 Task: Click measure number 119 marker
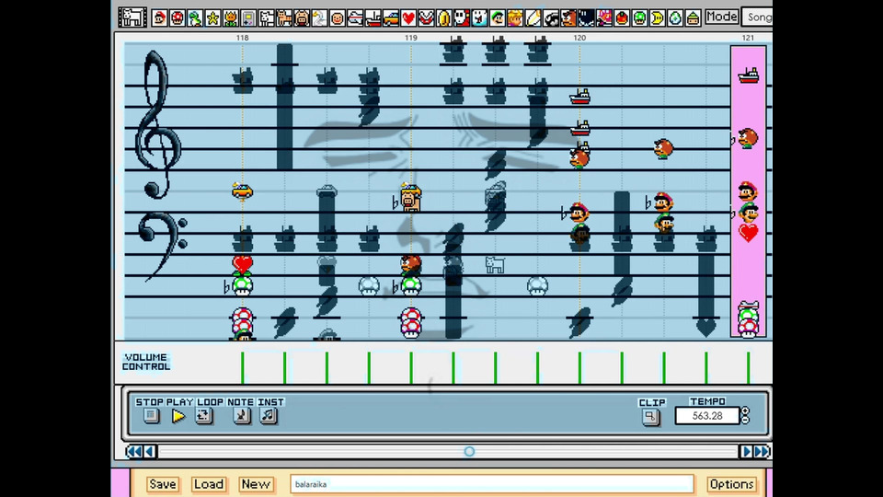point(410,38)
